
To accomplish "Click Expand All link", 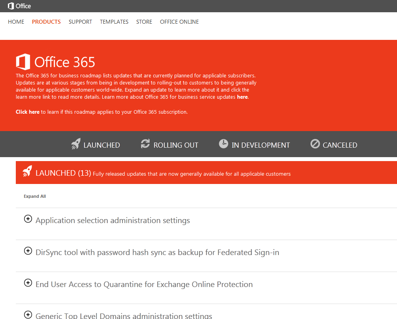I will tap(35, 196).
